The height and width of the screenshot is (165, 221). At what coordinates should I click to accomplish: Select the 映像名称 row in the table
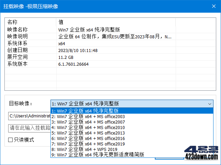pos(89,30)
